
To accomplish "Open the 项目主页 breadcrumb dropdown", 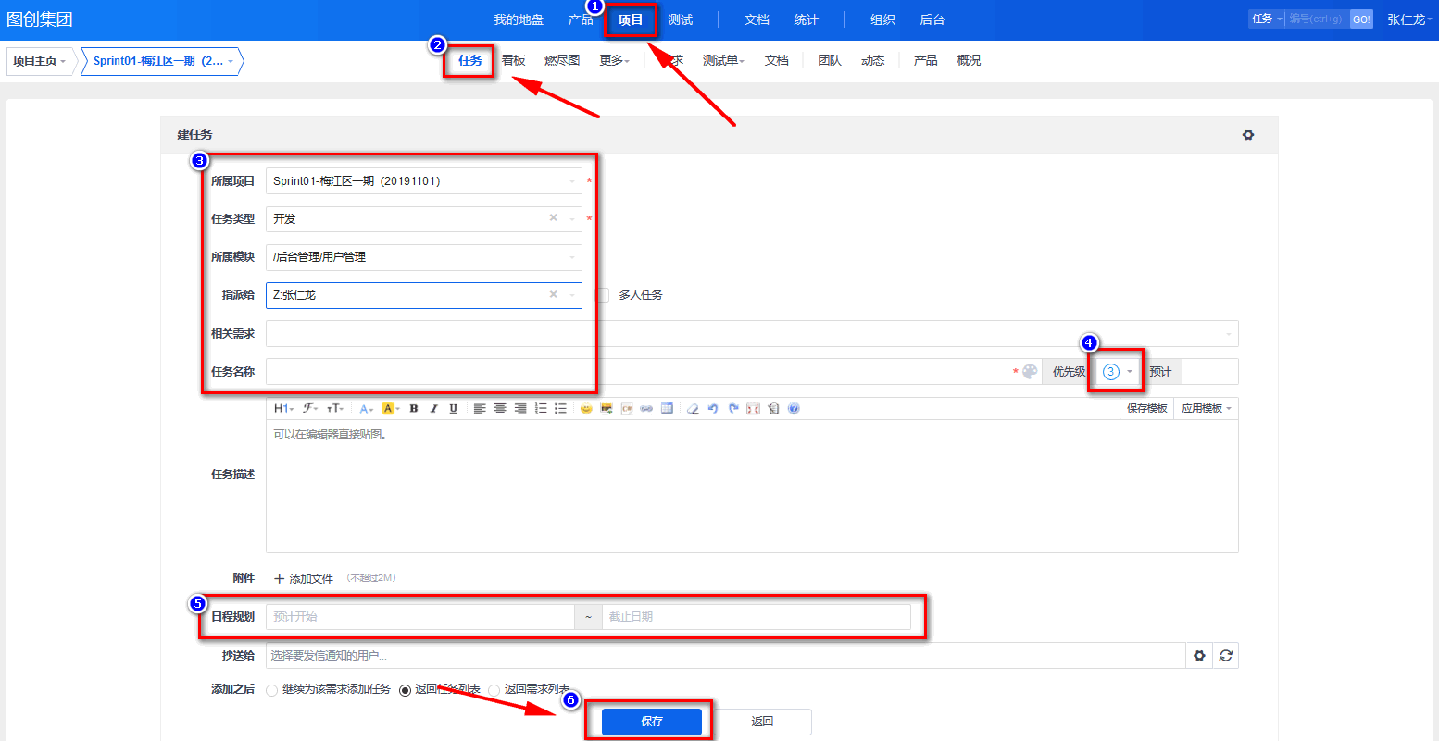I will click(x=39, y=61).
